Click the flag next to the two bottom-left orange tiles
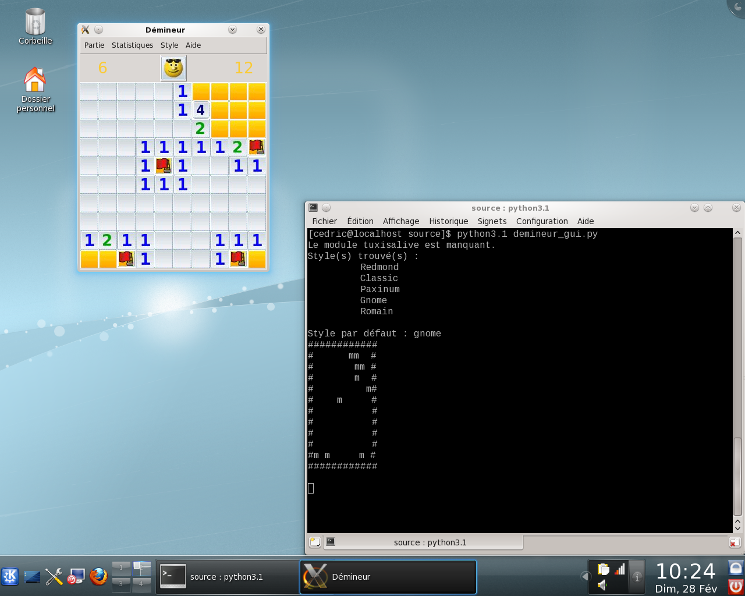This screenshot has height=596, width=745. pos(126,259)
